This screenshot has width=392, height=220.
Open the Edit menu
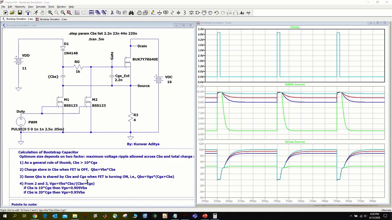pos(10,7)
